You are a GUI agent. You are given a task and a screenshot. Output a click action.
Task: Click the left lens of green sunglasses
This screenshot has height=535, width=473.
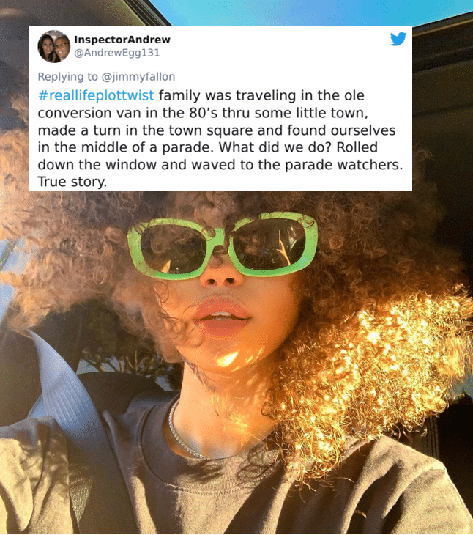(x=174, y=248)
